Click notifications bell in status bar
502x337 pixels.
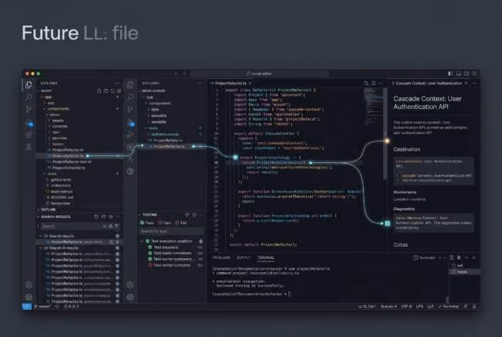tap(474, 307)
